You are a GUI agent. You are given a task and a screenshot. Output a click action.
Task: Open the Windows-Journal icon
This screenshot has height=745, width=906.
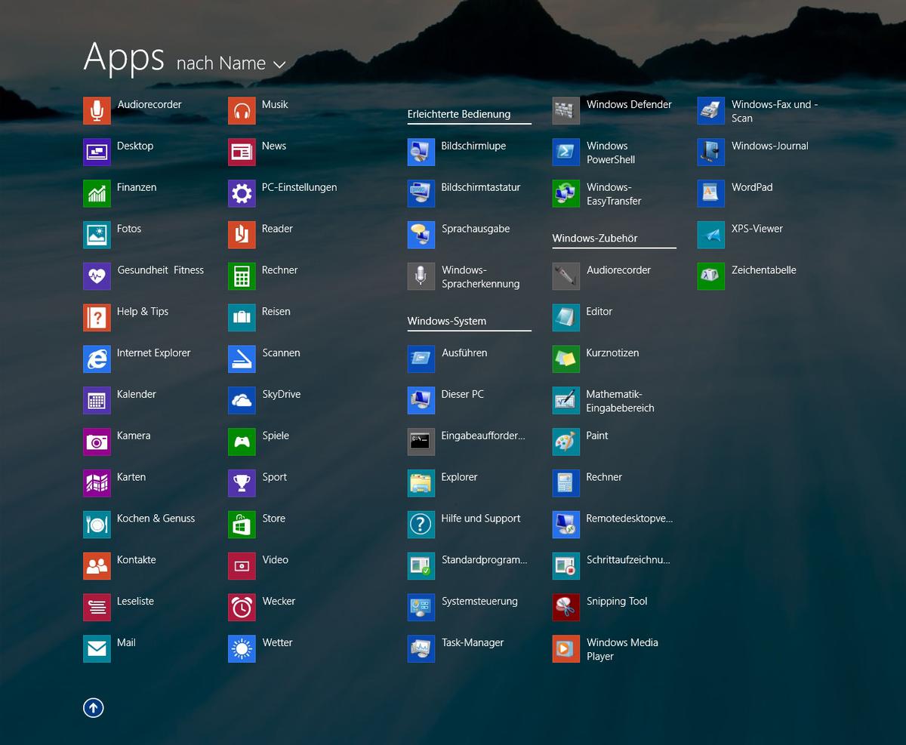[x=711, y=152]
